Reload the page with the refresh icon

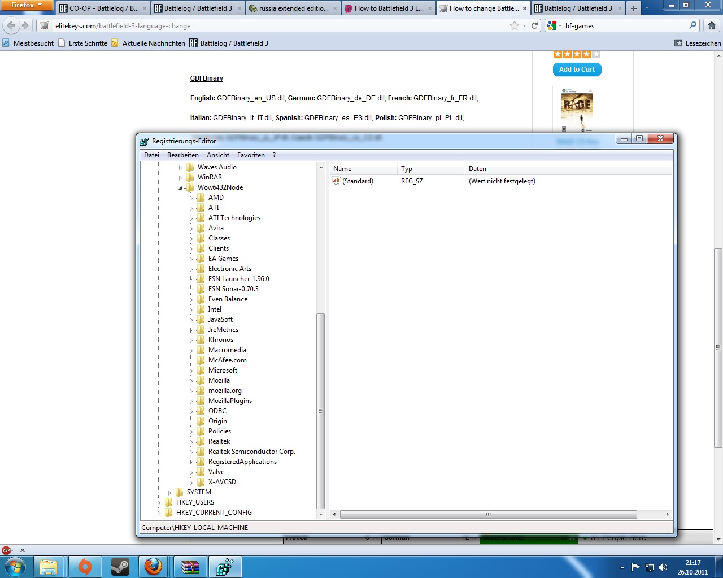[534, 25]
